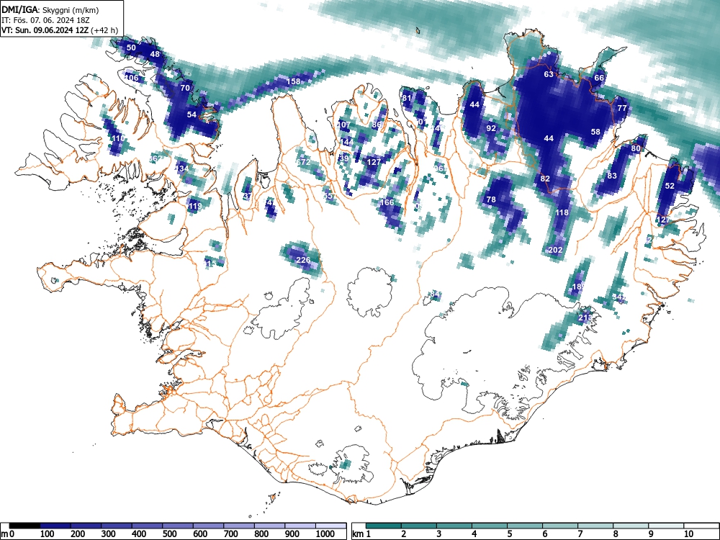The image size is (720, 540).
Task: Click the visibility value 134 on the map
Action: 182,169
